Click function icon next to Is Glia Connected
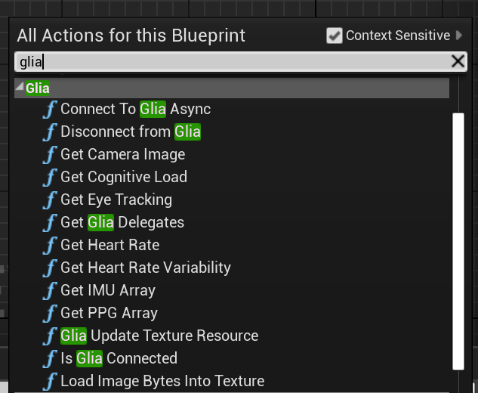478x393 pixels. click(51, 359)
